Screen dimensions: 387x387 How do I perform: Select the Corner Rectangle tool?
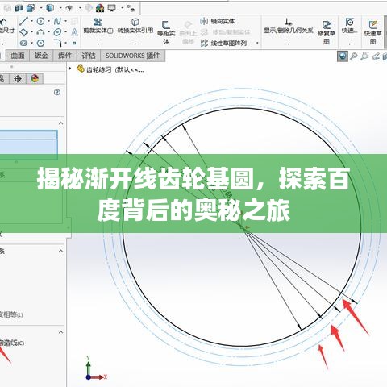(x=23, y=32)
